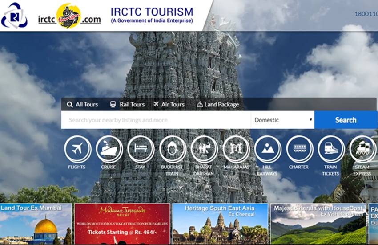
Task: Open the Hill Railways mountain icon
Action: coord(267,149)
